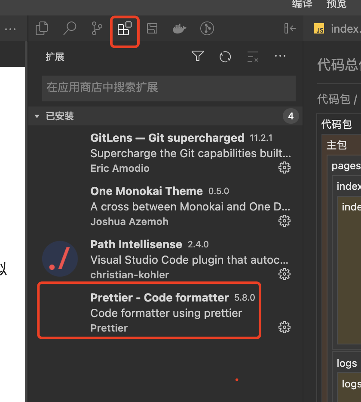Collapse the 已安装 section arrow

(x=37, y=116)
